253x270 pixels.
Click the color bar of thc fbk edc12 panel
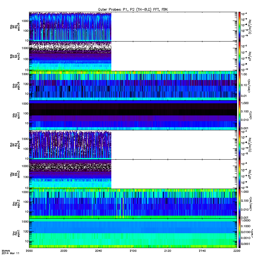click(240, 204)
